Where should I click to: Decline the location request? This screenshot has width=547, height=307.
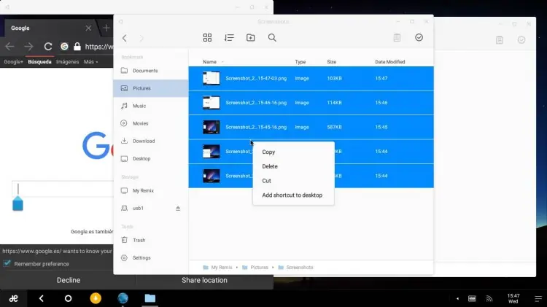69,280
